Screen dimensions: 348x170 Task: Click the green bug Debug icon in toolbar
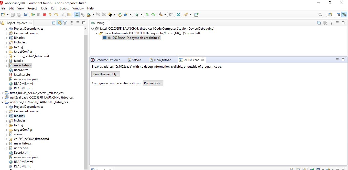(x=137, y=15)
